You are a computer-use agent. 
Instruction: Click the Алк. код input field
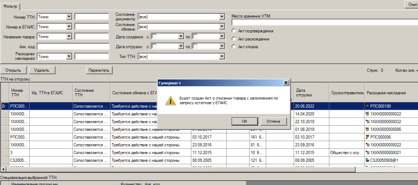tap(73, 46)
